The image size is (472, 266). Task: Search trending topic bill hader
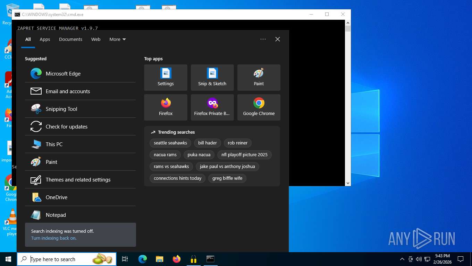point(208,143)
